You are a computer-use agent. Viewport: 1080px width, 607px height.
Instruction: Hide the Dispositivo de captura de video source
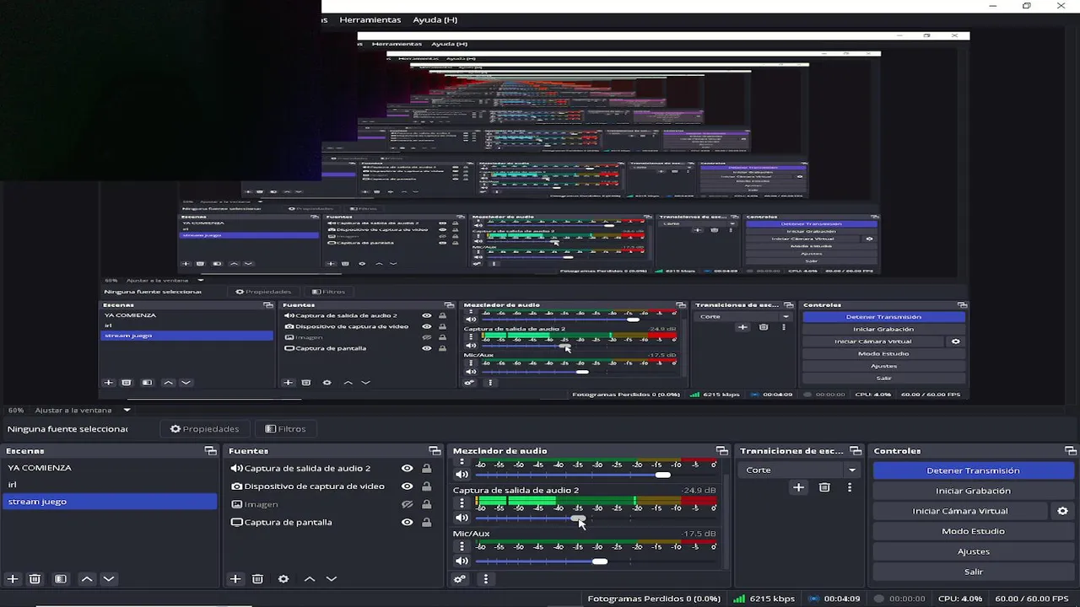pyautogui.click(x=407, y=486)
